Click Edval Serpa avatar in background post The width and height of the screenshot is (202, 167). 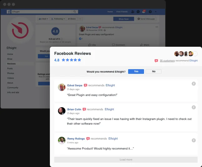click(82, 29)
